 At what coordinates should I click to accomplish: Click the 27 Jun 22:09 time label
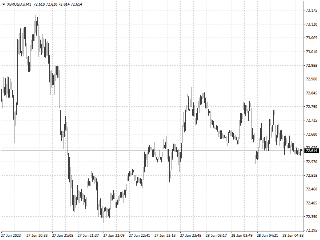point(114,236)
